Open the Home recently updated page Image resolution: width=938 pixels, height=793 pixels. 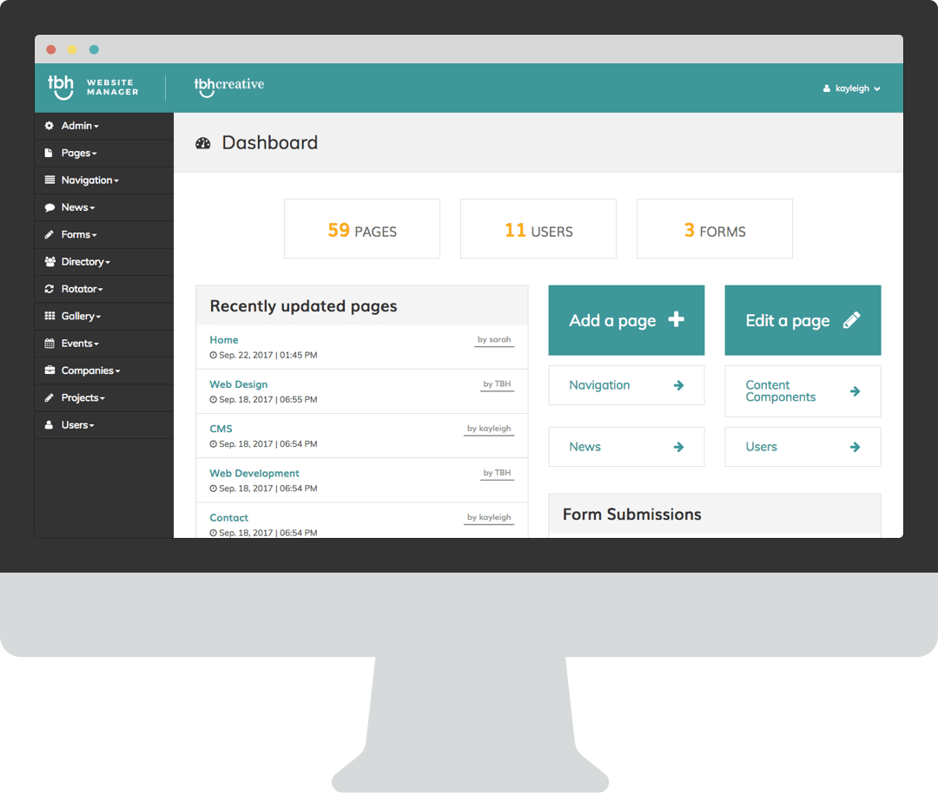coord(224,340)
